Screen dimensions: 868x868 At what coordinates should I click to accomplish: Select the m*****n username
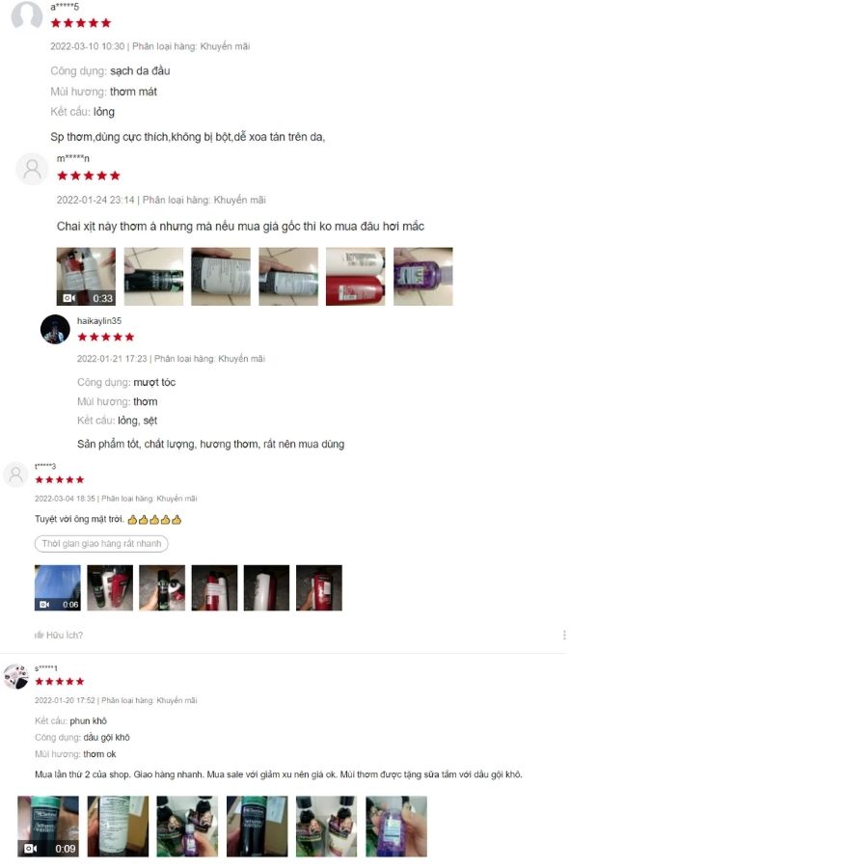pyautogui.click(x=72, y=158)
